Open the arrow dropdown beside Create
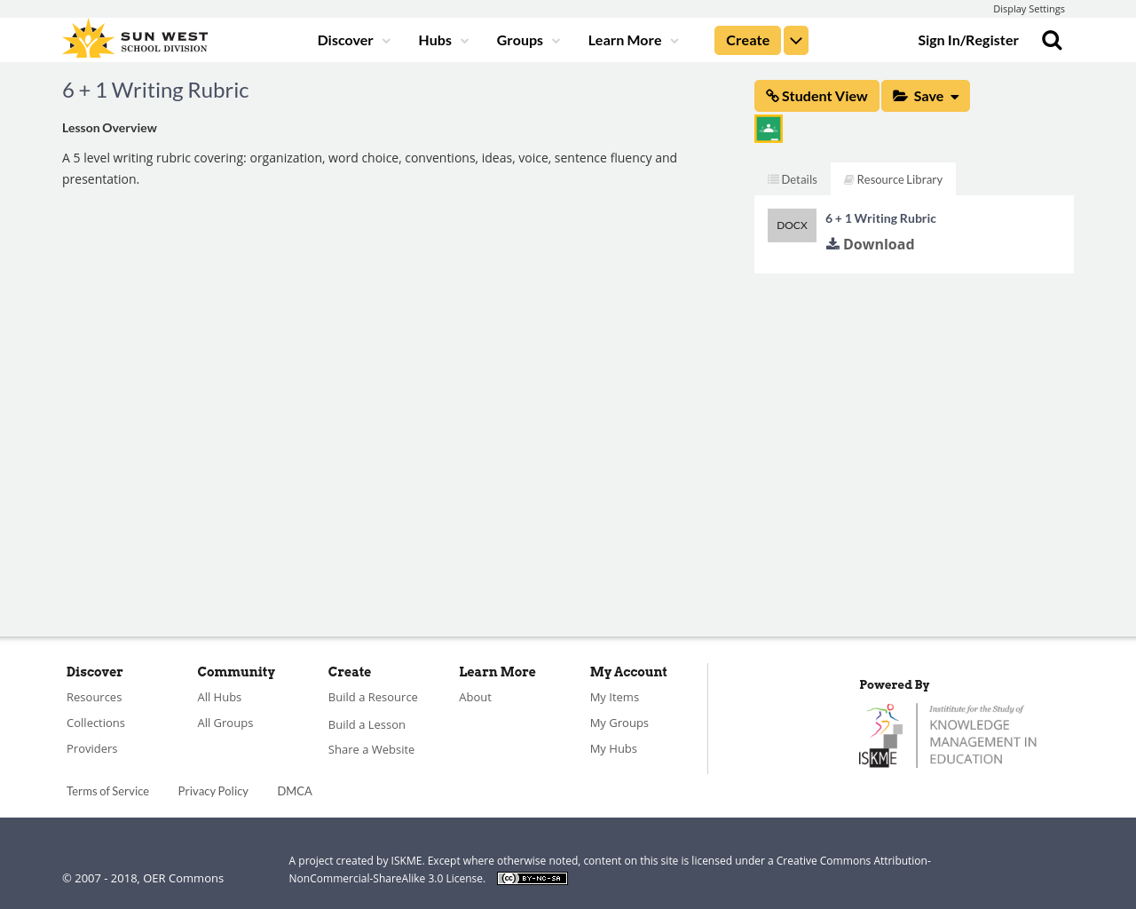 tap(796, 40)
